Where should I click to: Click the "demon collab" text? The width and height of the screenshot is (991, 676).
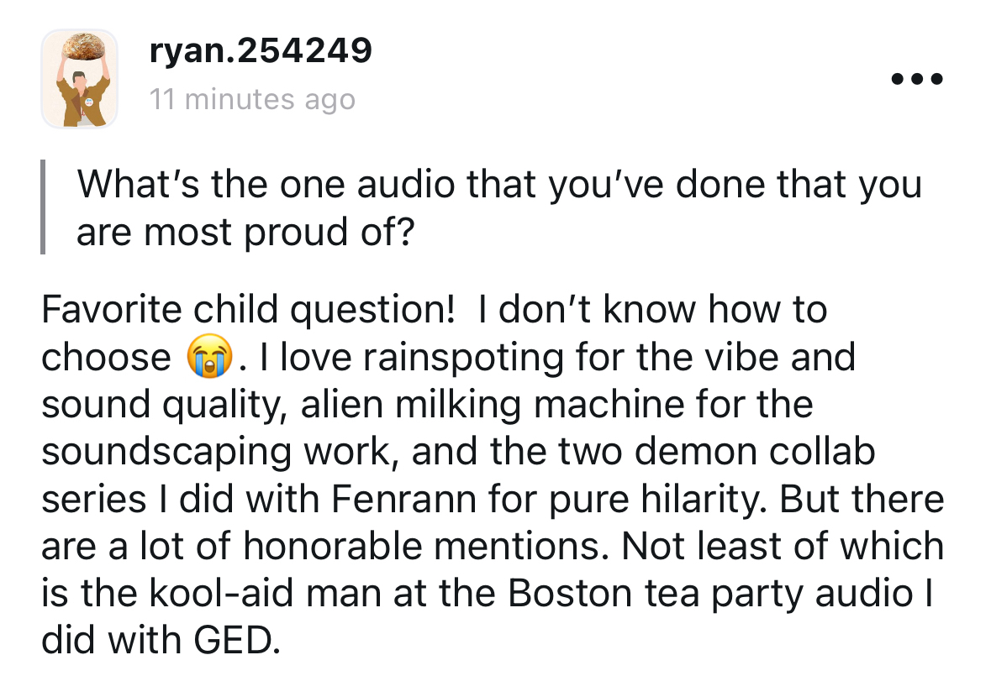tap(758, 452)
